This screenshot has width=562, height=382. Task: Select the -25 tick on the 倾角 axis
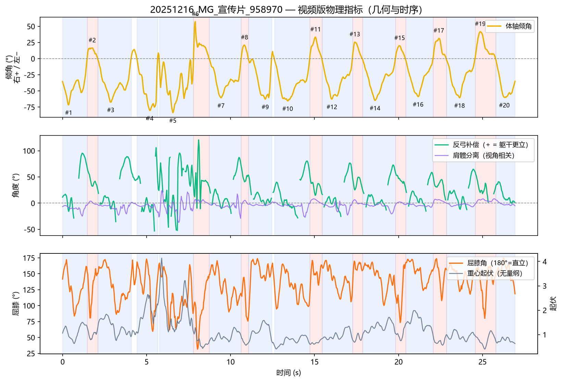coord(29,75)
